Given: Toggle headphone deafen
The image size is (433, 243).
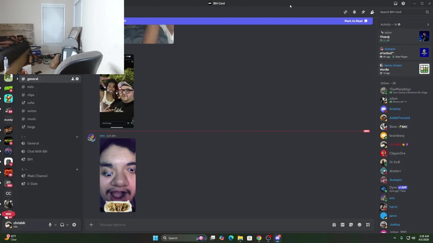Looking at the screenshot, I should [62, 225].
